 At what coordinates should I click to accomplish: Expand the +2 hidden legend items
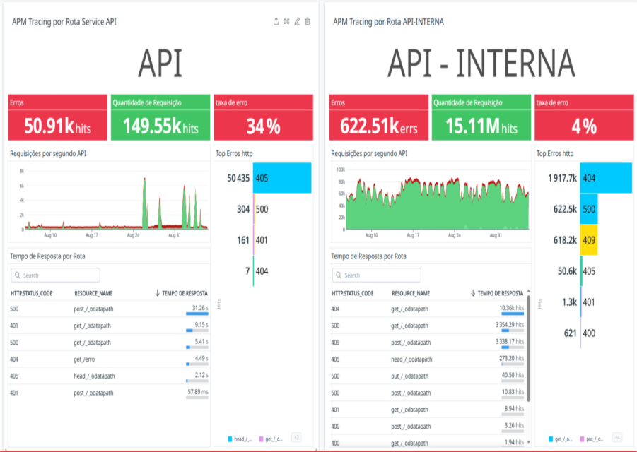click(296, 438)
